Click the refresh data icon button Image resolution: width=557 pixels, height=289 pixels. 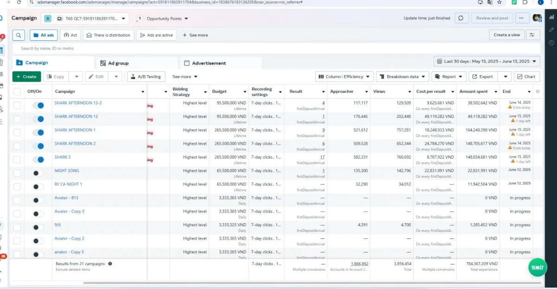(x=460, y=18)
